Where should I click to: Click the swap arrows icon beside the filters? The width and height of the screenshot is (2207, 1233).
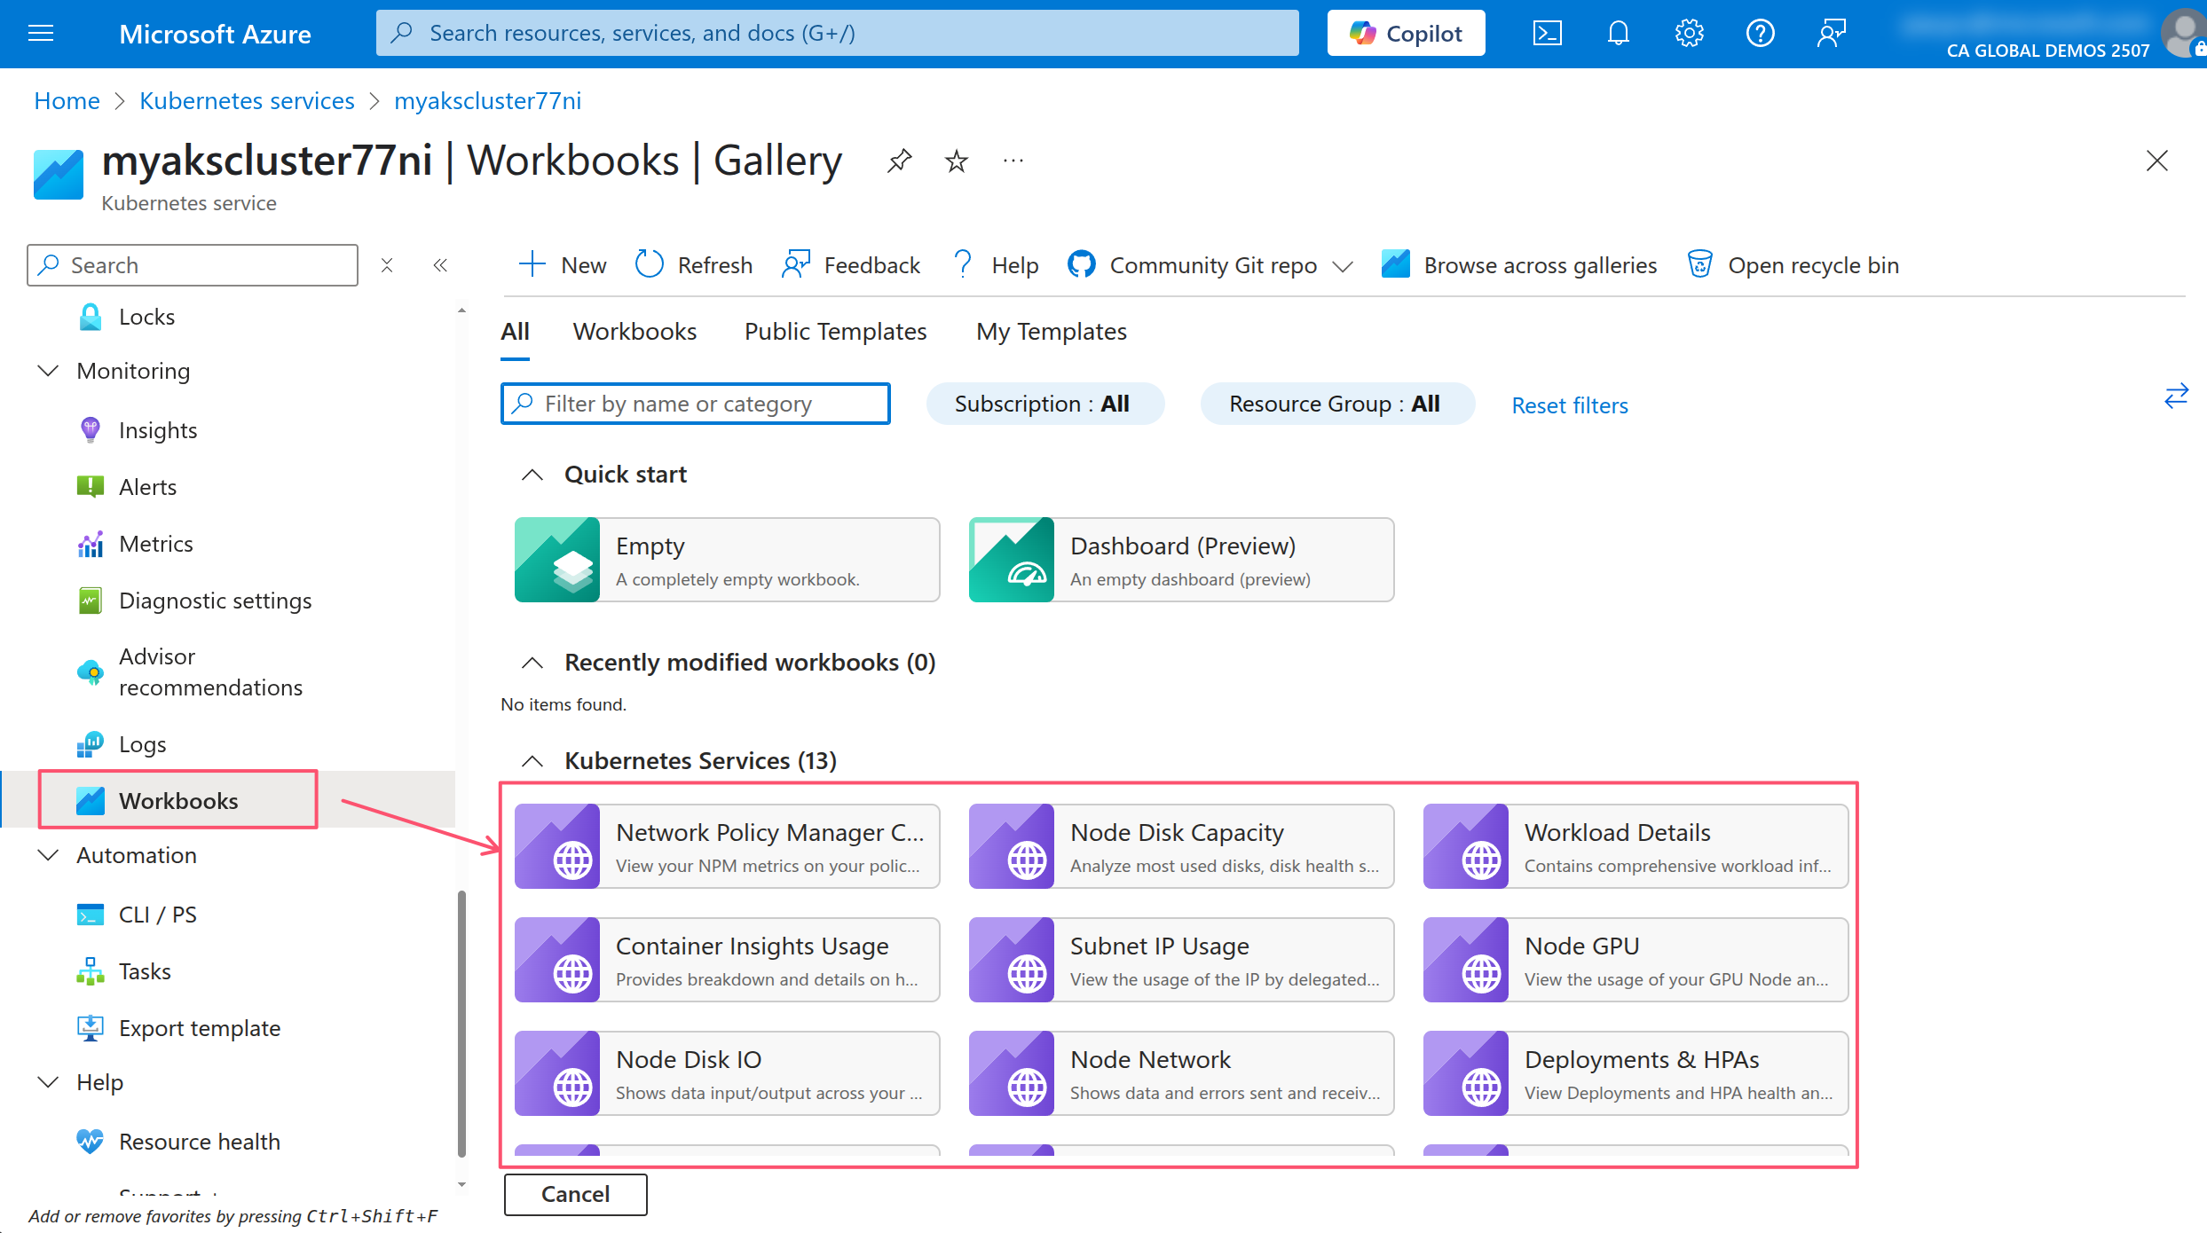[2176, 396]
